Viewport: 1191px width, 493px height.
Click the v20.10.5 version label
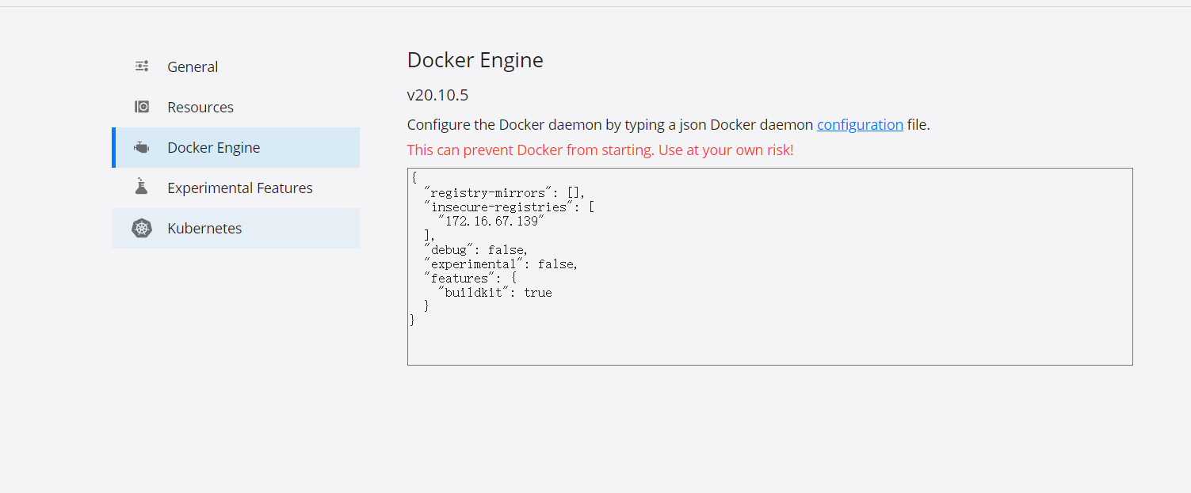point(437,95)
